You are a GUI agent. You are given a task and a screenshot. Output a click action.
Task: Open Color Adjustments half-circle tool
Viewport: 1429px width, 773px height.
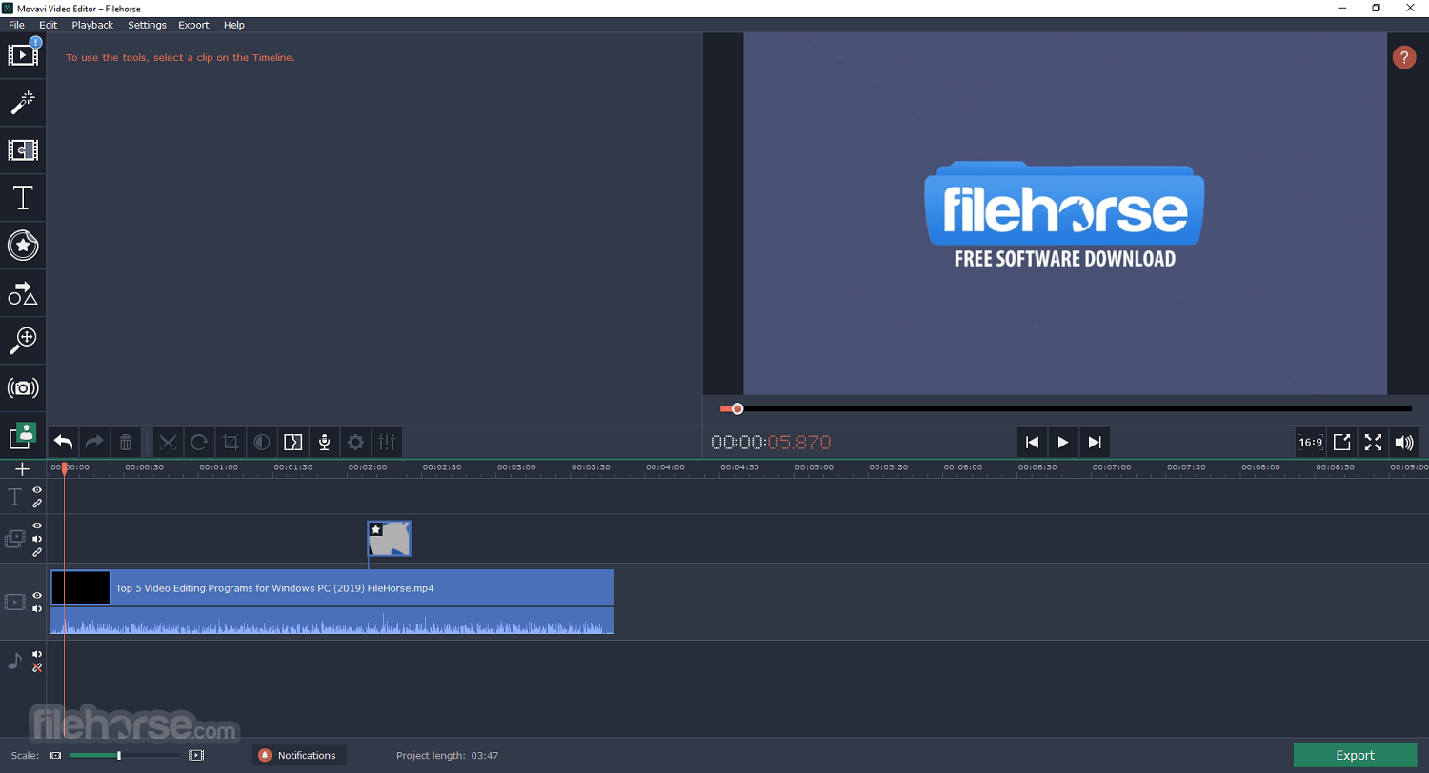click(x=262, y=442)
